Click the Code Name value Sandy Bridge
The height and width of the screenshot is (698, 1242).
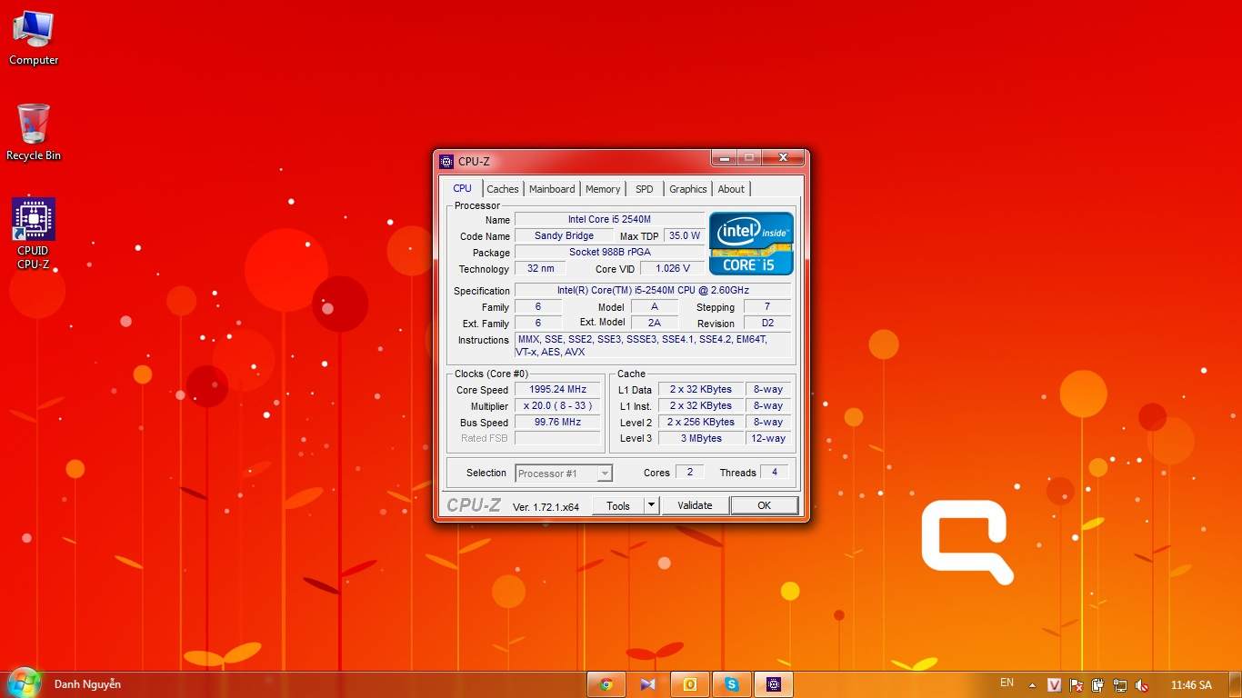pyautogui.click(x=564, y=235)
